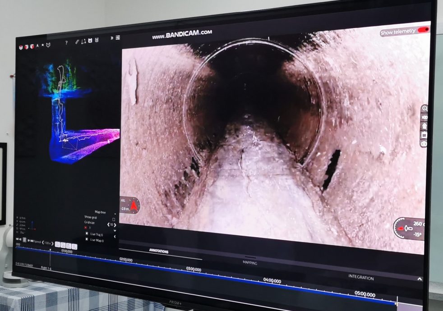Click the magnifier zoom icon on video

(x=424, y=109)
